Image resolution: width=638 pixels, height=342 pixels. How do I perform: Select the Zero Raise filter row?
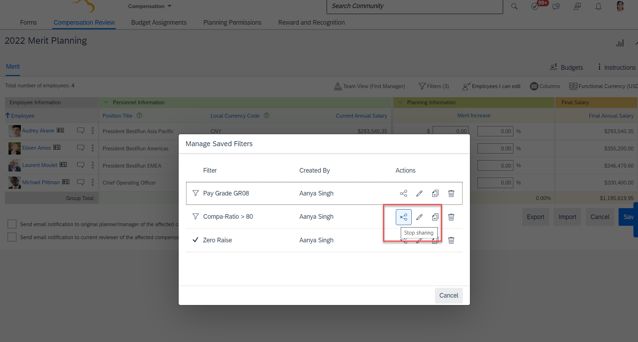(217, 240)
